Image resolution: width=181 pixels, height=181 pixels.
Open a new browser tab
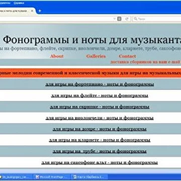[40, 11]
